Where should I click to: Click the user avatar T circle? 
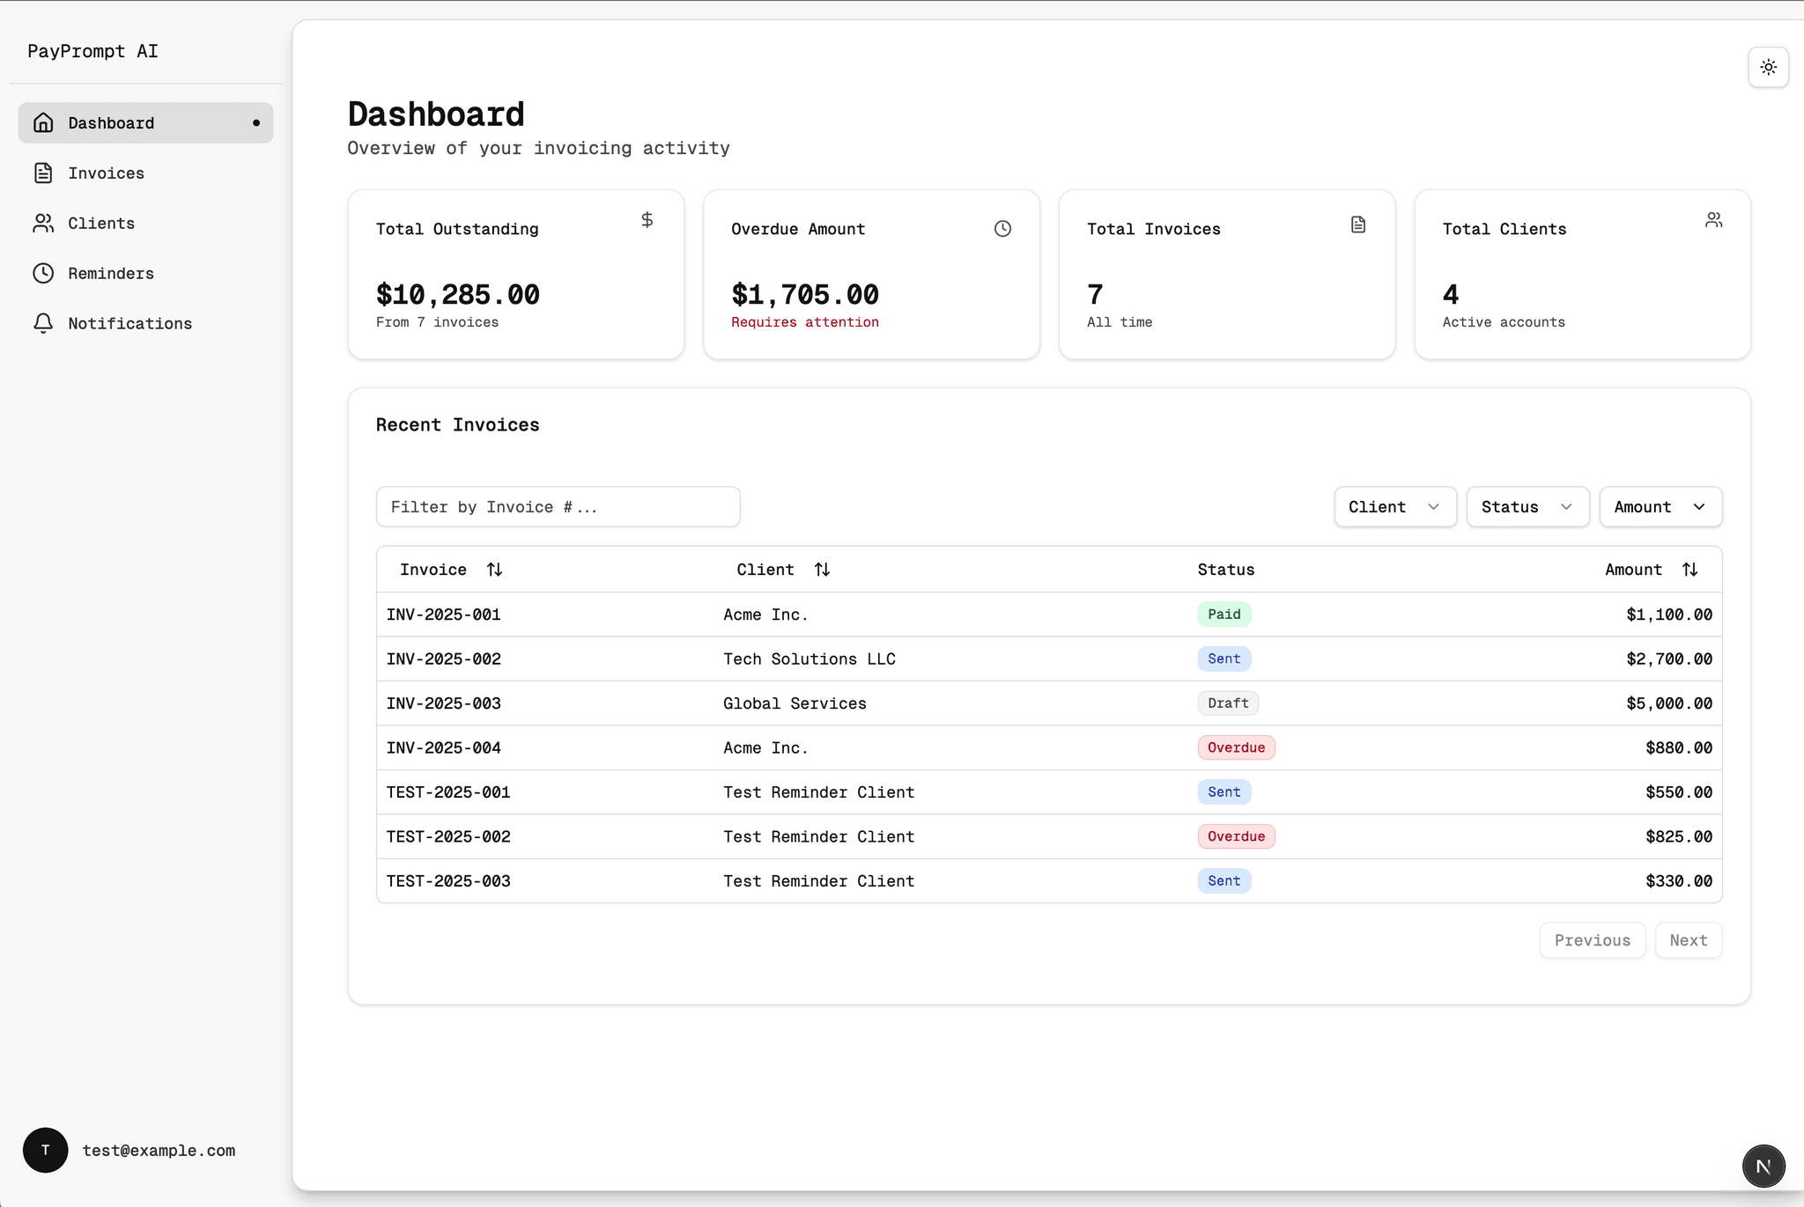point(46,1150)
